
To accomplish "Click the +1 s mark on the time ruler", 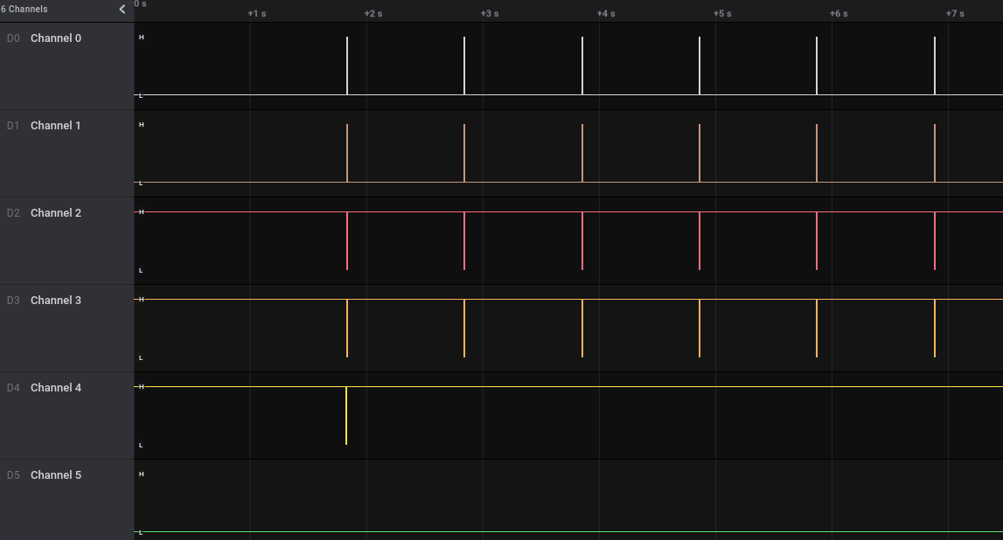I will click(257, 14).
